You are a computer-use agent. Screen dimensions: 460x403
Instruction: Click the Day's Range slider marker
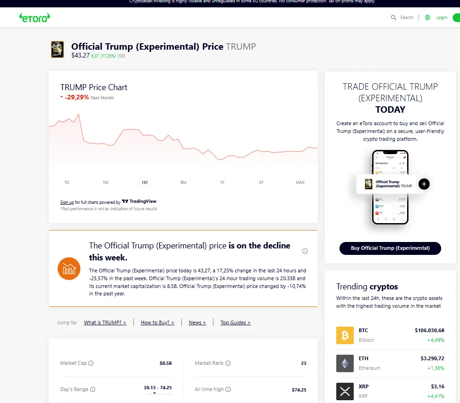click(155, 393)
